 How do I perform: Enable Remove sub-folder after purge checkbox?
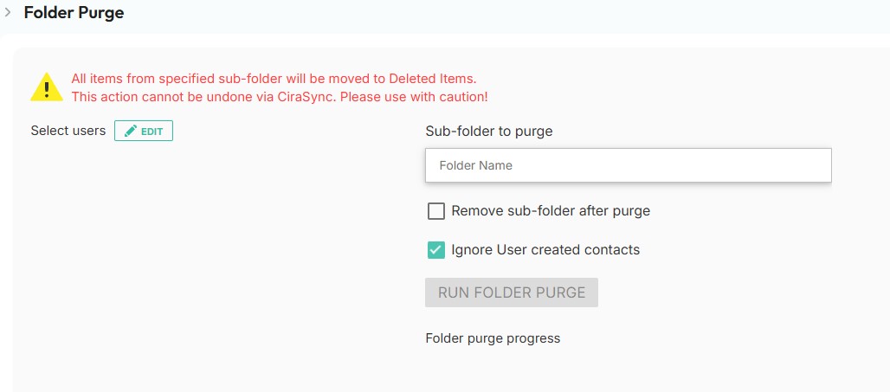coord(436,212)
